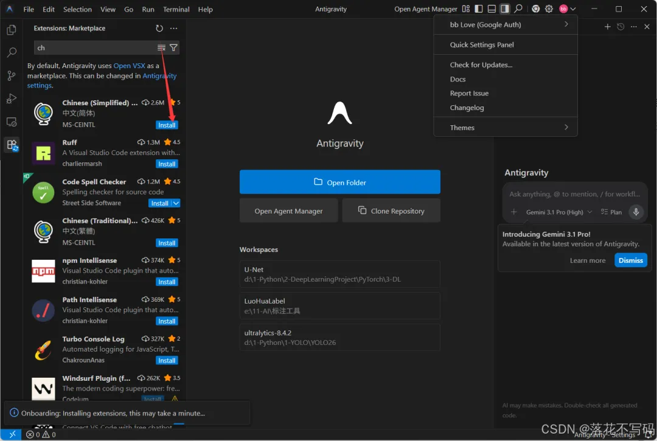
Task: Close the agent side panel
Action: click(647, 26)
